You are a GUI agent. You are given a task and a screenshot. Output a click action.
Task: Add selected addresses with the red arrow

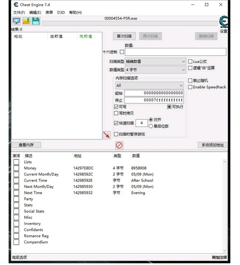tap(107, 135)
